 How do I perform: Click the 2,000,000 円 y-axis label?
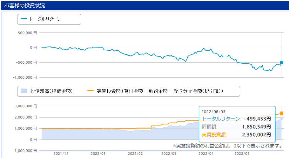(x=26, y=117)
